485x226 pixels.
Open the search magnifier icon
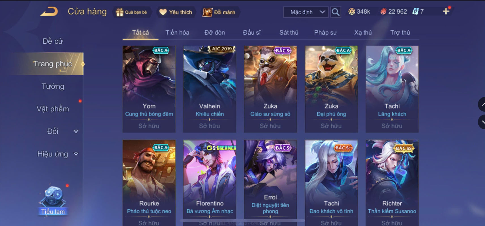tap(336, 12)
